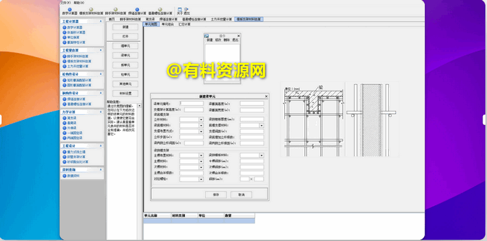Open the 梁侧模板材料 dropdown
This screenshot has width=487, height=241.
click(262, 155)
